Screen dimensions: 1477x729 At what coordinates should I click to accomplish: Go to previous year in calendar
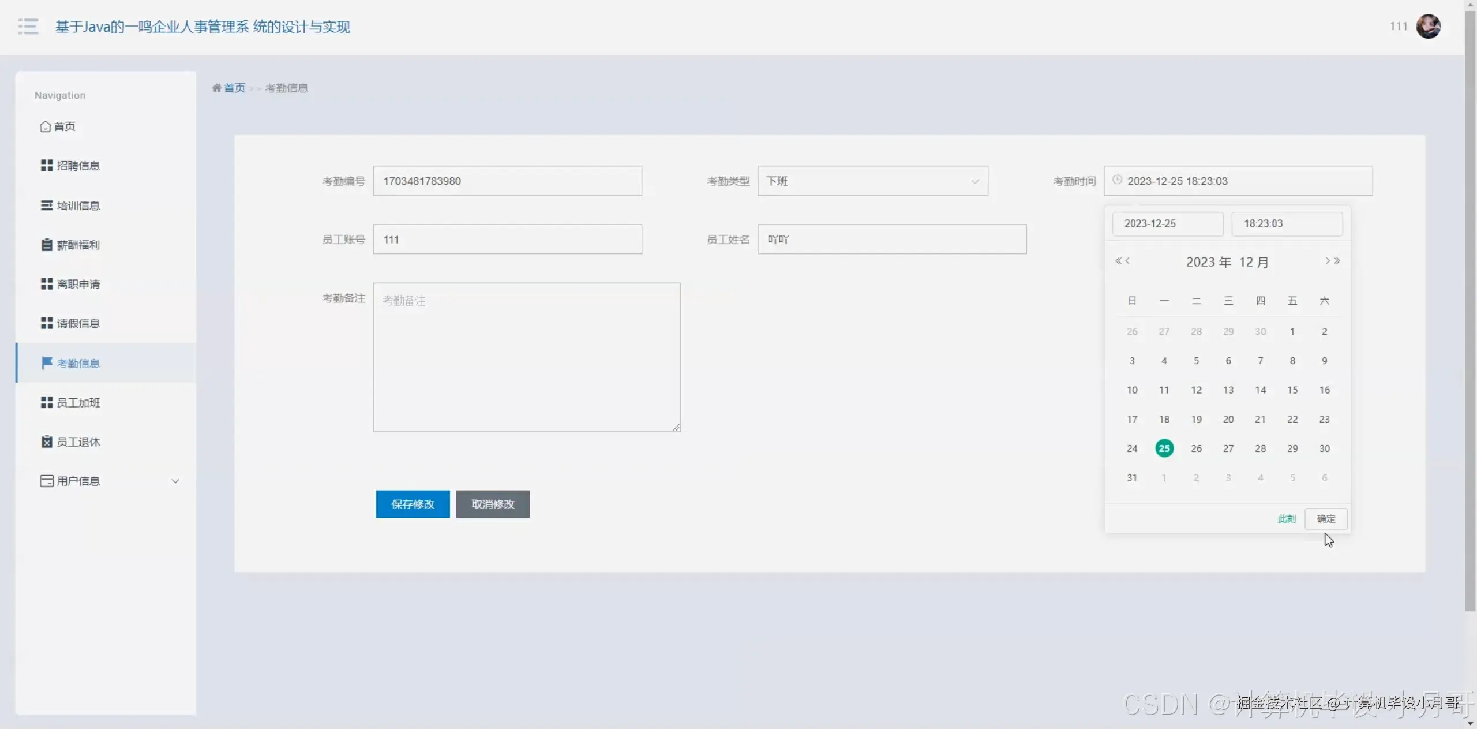[x=1118, y=261]
